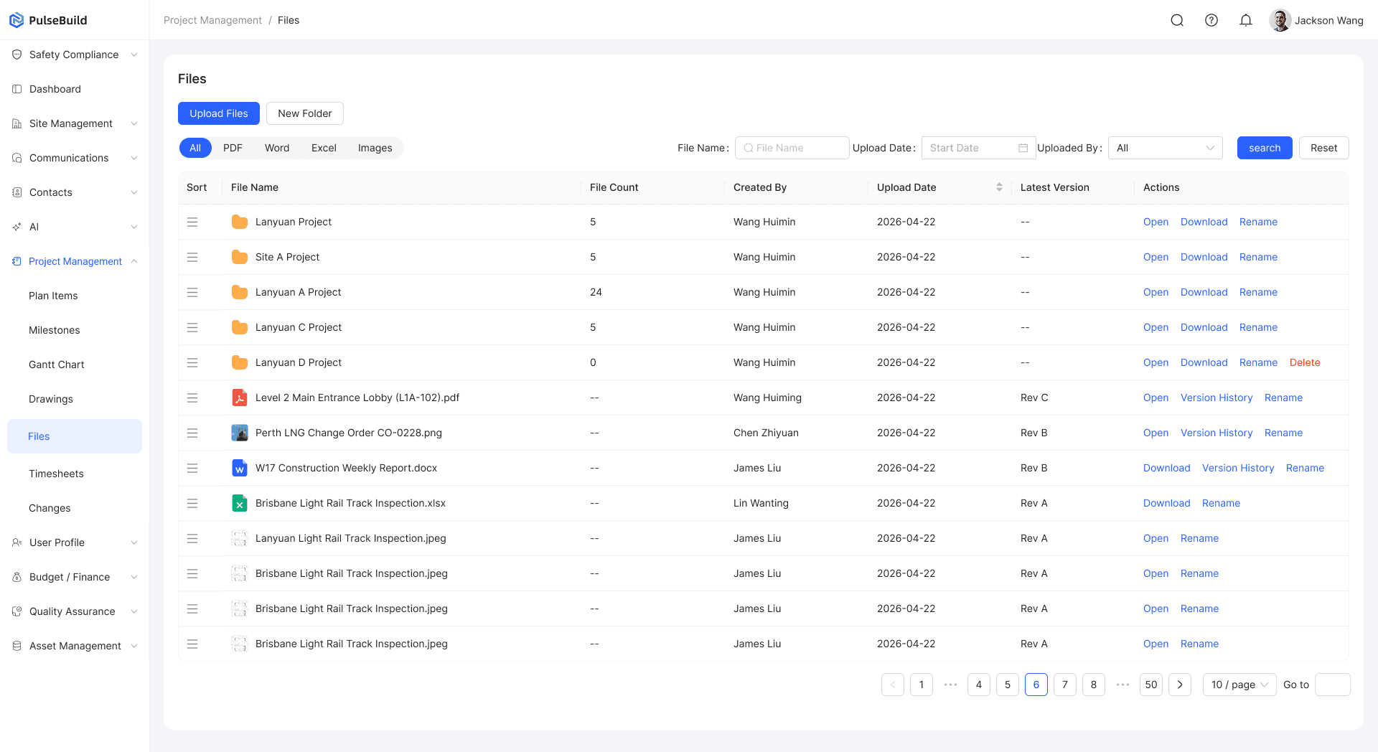This screenshot has height=752, width=1378.
Task: Select the PDF filter tab
Action: [x=233, y=148]
